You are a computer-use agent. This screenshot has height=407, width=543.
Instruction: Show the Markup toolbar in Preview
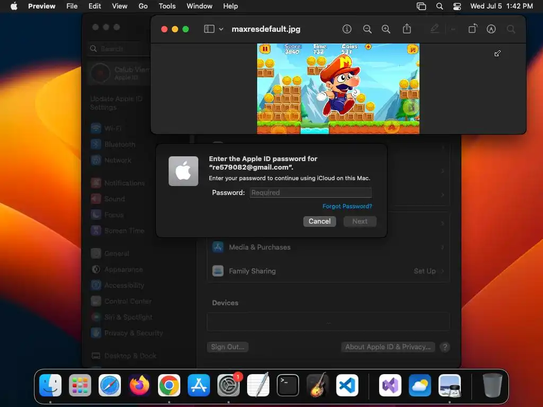(491, 29)
